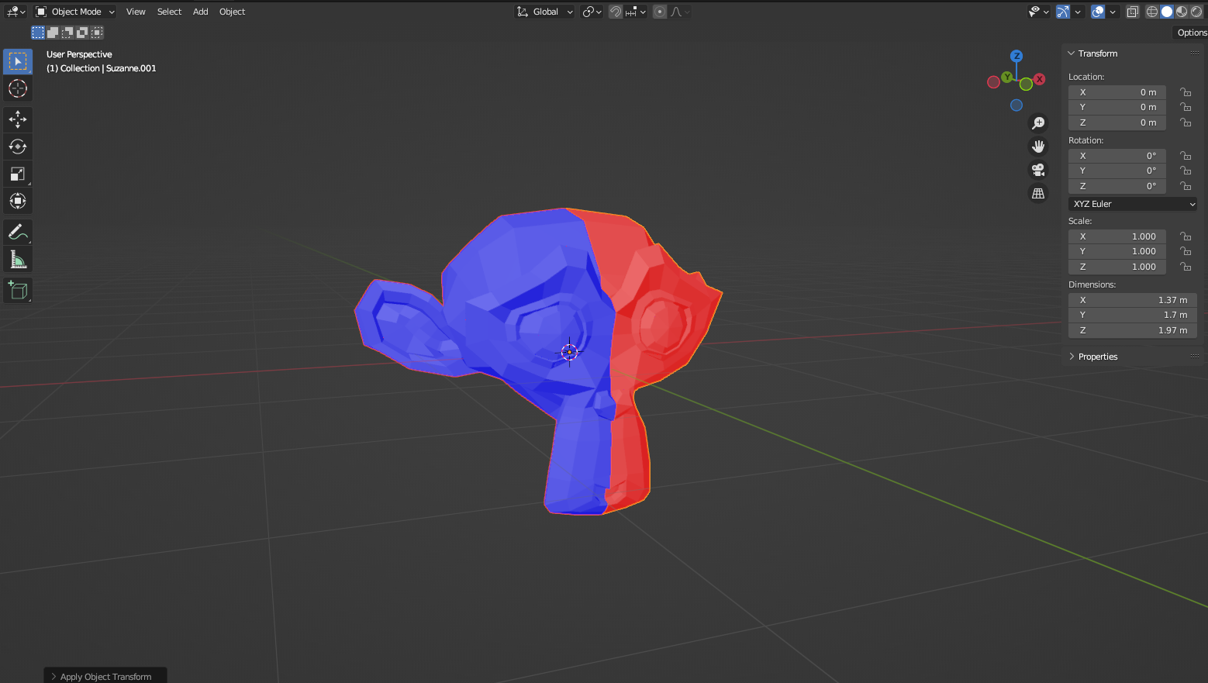
Task: Click the green Y axis gizmo handle
Action: [x=1006, y=77]
